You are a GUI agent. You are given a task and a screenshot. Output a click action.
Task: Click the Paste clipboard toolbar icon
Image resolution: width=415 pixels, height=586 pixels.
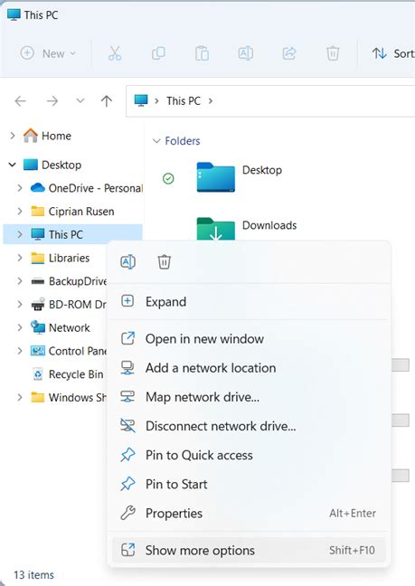[x=202, y=53]
